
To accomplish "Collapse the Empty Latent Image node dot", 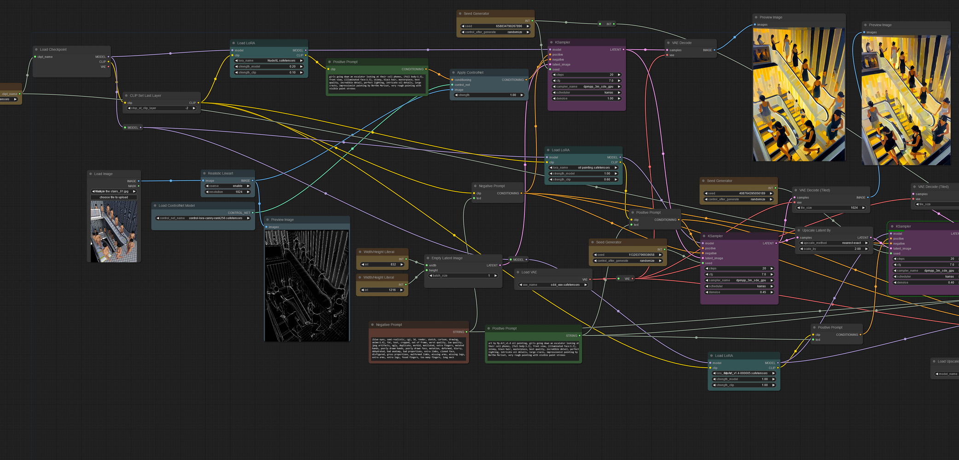I will coord(428,258).
